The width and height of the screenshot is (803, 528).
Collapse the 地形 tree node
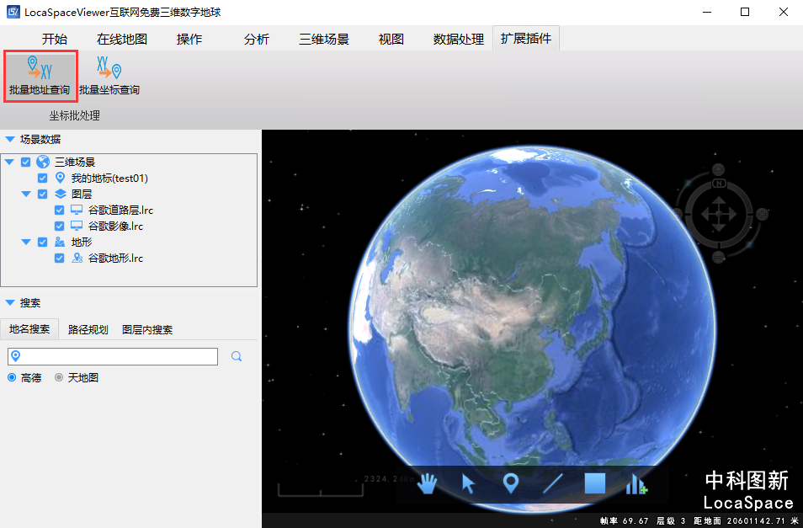point(27,243)
